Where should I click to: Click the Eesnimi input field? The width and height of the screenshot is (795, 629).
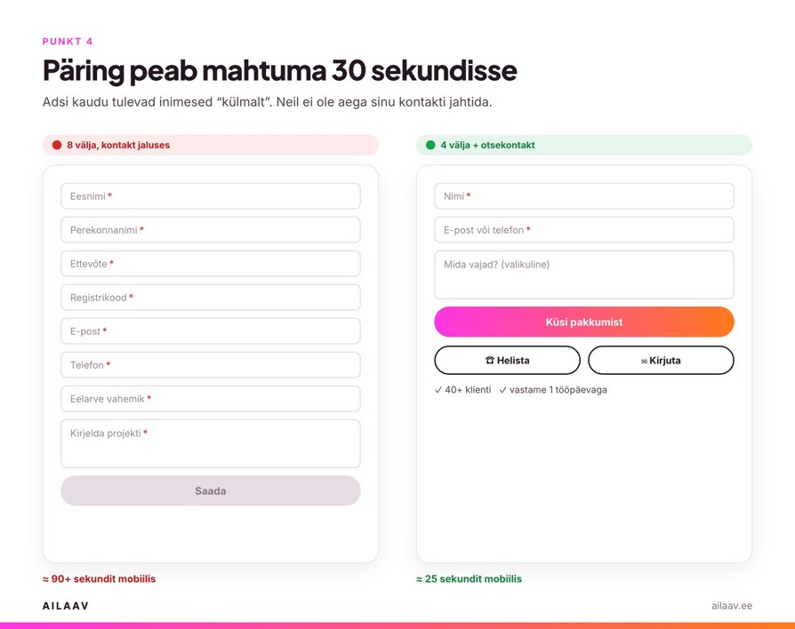pos(211,196)
